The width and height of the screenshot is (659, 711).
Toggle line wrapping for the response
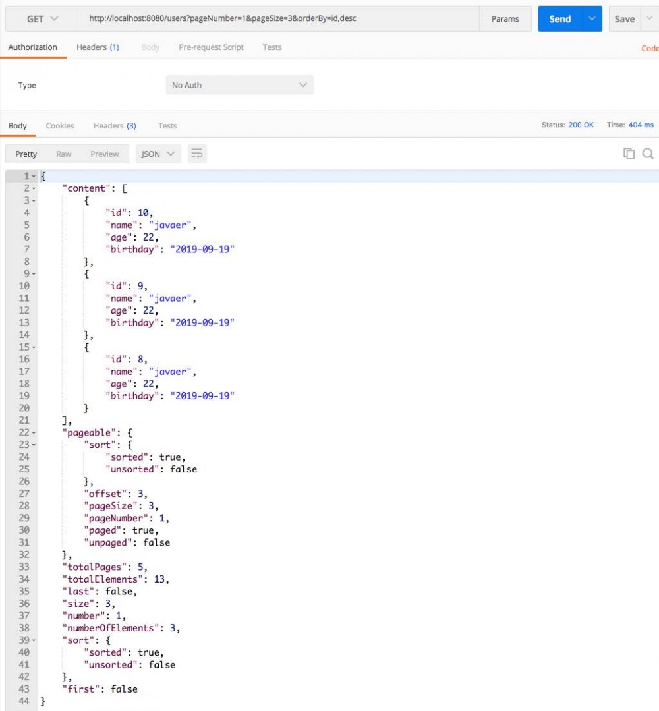pos(197,153)
